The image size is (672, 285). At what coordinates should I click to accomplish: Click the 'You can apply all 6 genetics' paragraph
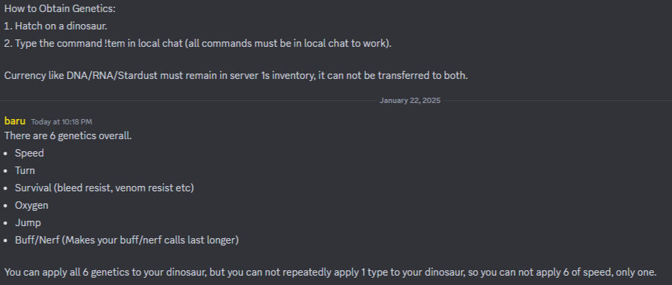point(331,272)
